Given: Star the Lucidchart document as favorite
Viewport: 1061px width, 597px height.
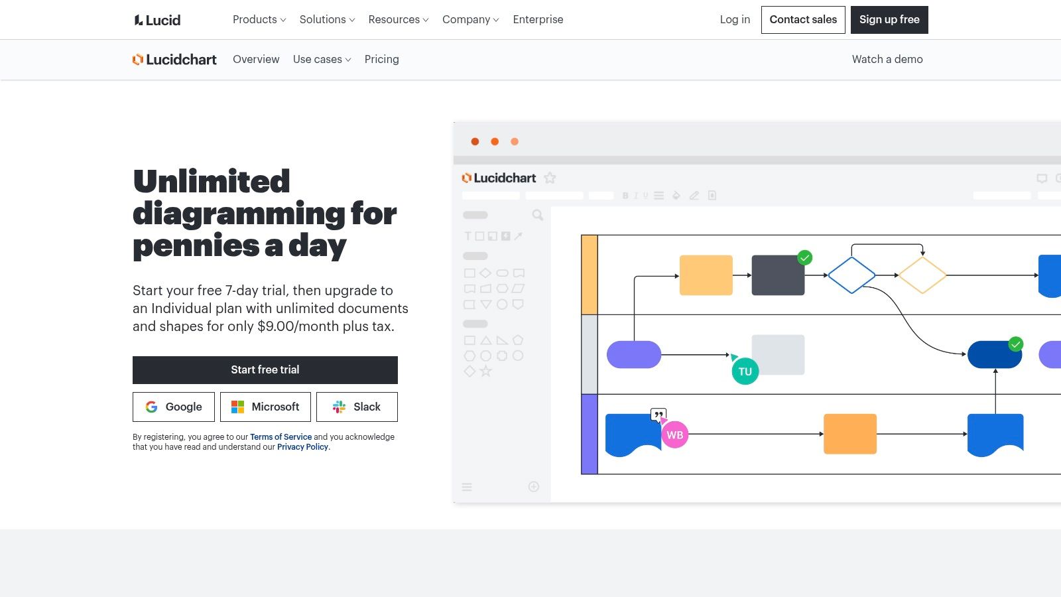Looking at the screenshot, I should point(550,178).
